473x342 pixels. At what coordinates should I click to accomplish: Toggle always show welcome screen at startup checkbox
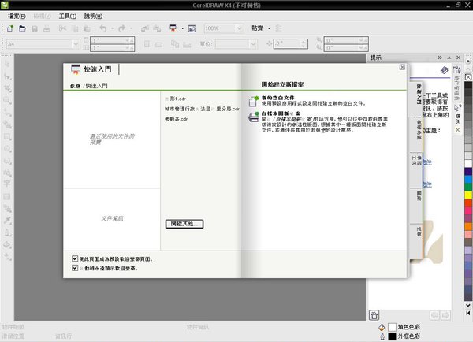coord(75,268)
